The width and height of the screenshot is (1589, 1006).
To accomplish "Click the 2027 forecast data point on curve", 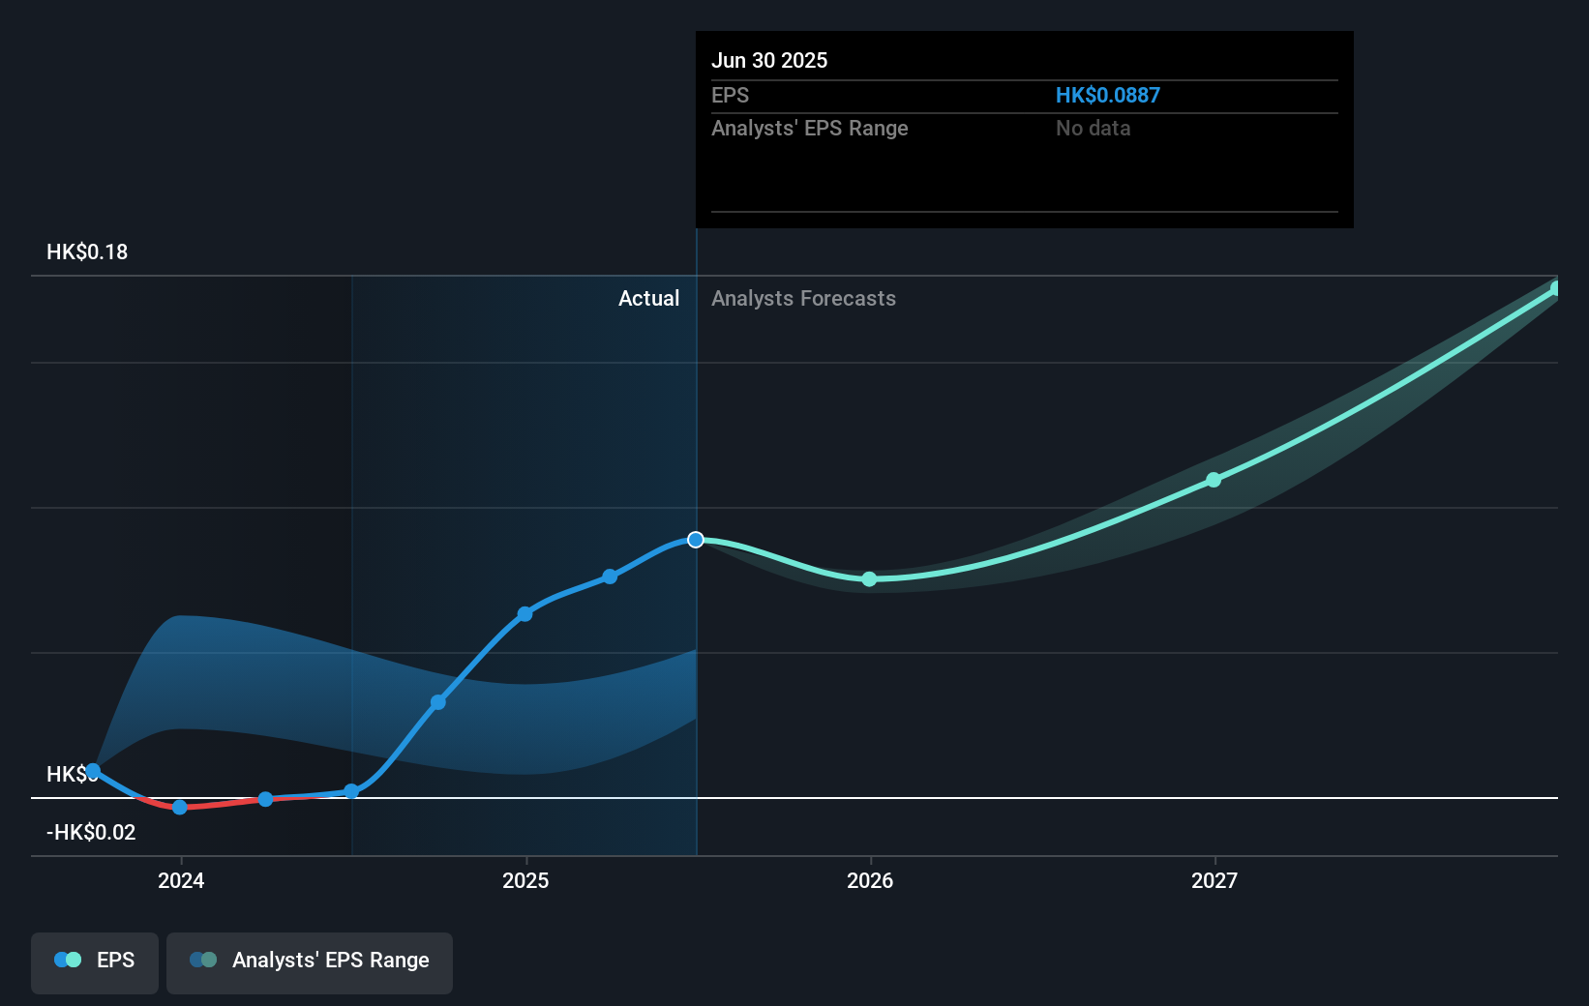I will point(1214,480).
